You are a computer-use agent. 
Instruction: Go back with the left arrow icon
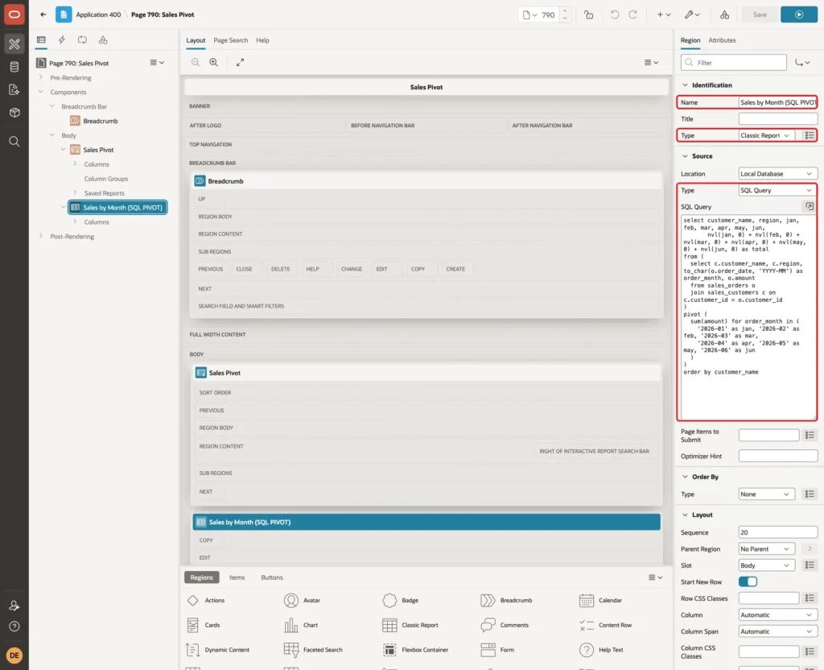pyautogui.click(x=43, y=14)
